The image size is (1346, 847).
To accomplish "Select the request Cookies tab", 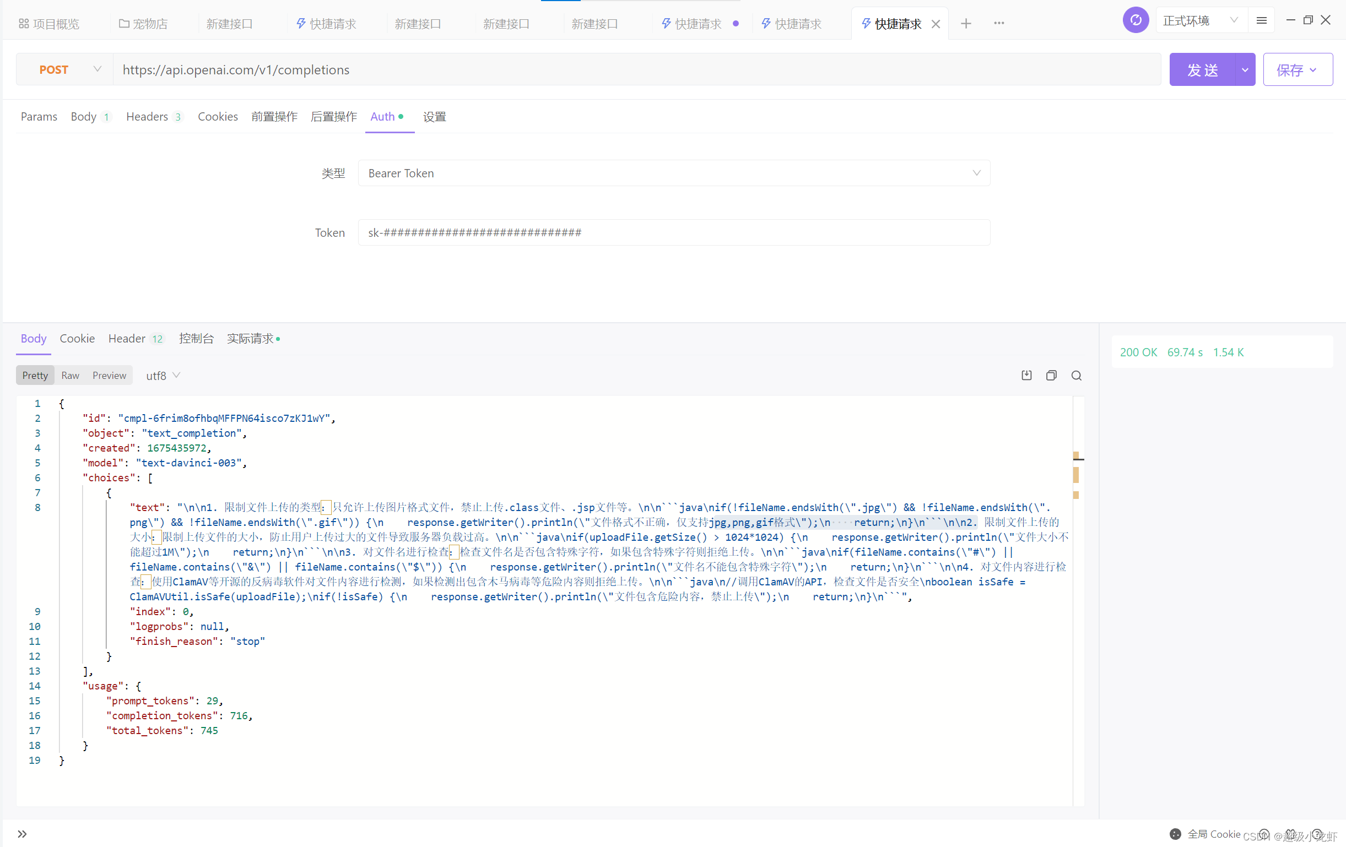I will click(218, 117).
